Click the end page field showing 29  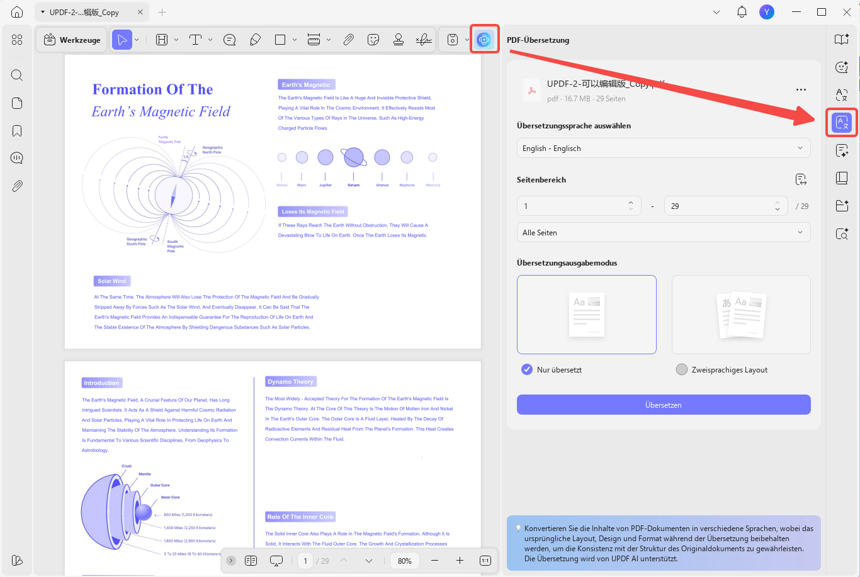point(726,206)
